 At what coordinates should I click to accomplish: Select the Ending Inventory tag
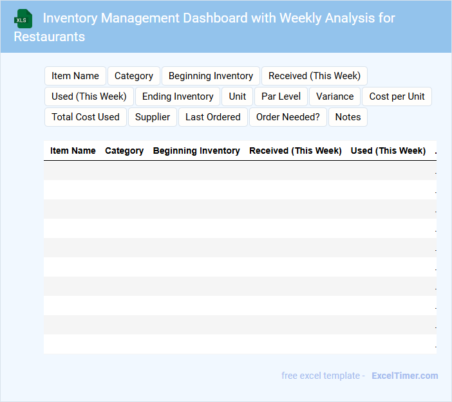[x=178, y=96]
